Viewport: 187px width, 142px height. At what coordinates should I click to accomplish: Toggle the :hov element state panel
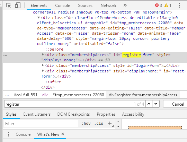86,123
